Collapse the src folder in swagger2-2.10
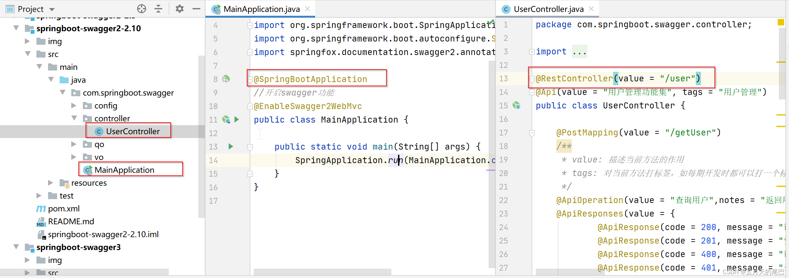Viewport: 789px width, 278px height. point(28,54)
